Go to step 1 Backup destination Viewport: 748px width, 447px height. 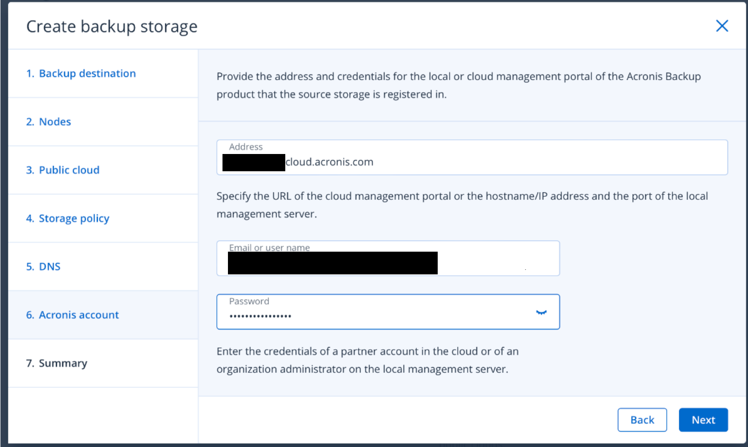click(x=81, y=74)
